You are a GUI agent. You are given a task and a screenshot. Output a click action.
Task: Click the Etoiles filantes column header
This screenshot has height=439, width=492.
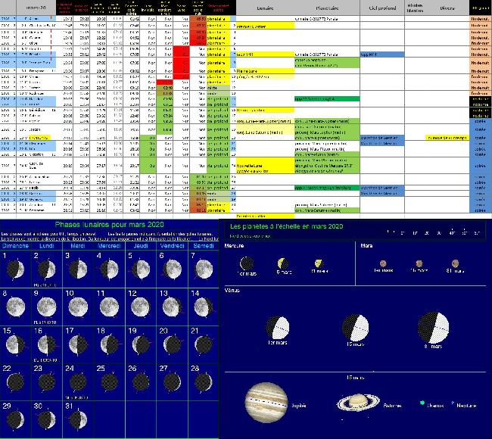(415, 8)
